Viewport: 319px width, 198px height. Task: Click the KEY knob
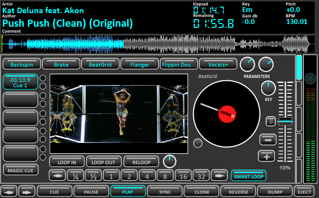(x=268, y=88)
